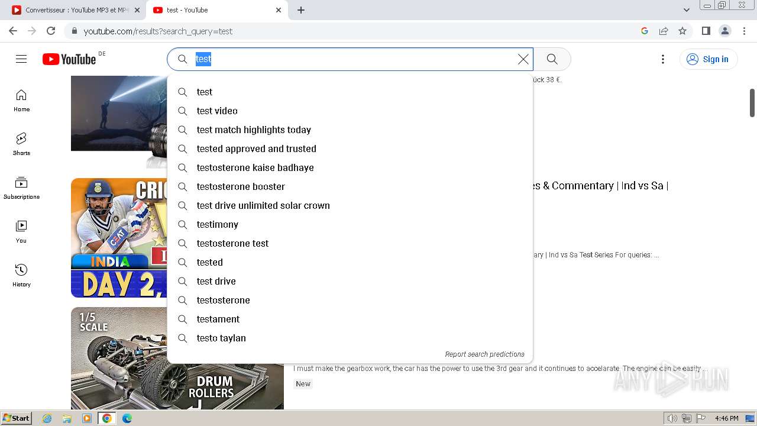Bookmark this page with star icon
The image size is (757, 426).
point(682,31)
